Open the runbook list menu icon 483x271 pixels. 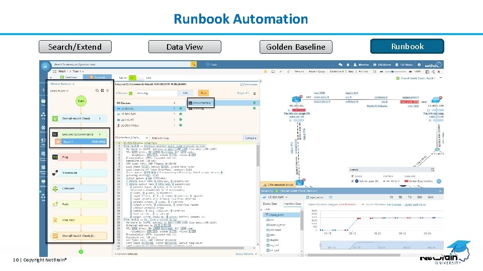point(108,91)
